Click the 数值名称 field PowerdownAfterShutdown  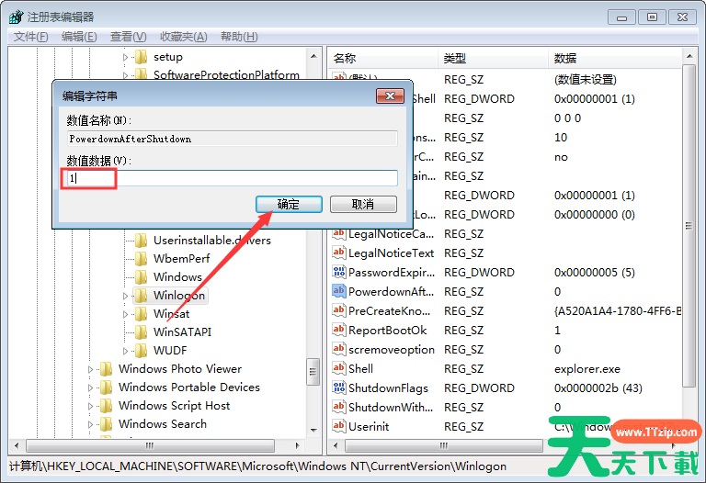[232, 139]
